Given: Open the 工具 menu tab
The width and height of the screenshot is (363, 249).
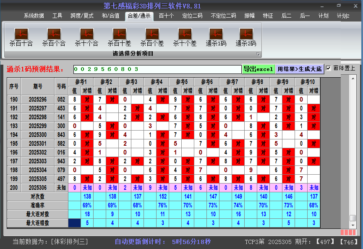Looking at the screenshot, I should [57, 15].
